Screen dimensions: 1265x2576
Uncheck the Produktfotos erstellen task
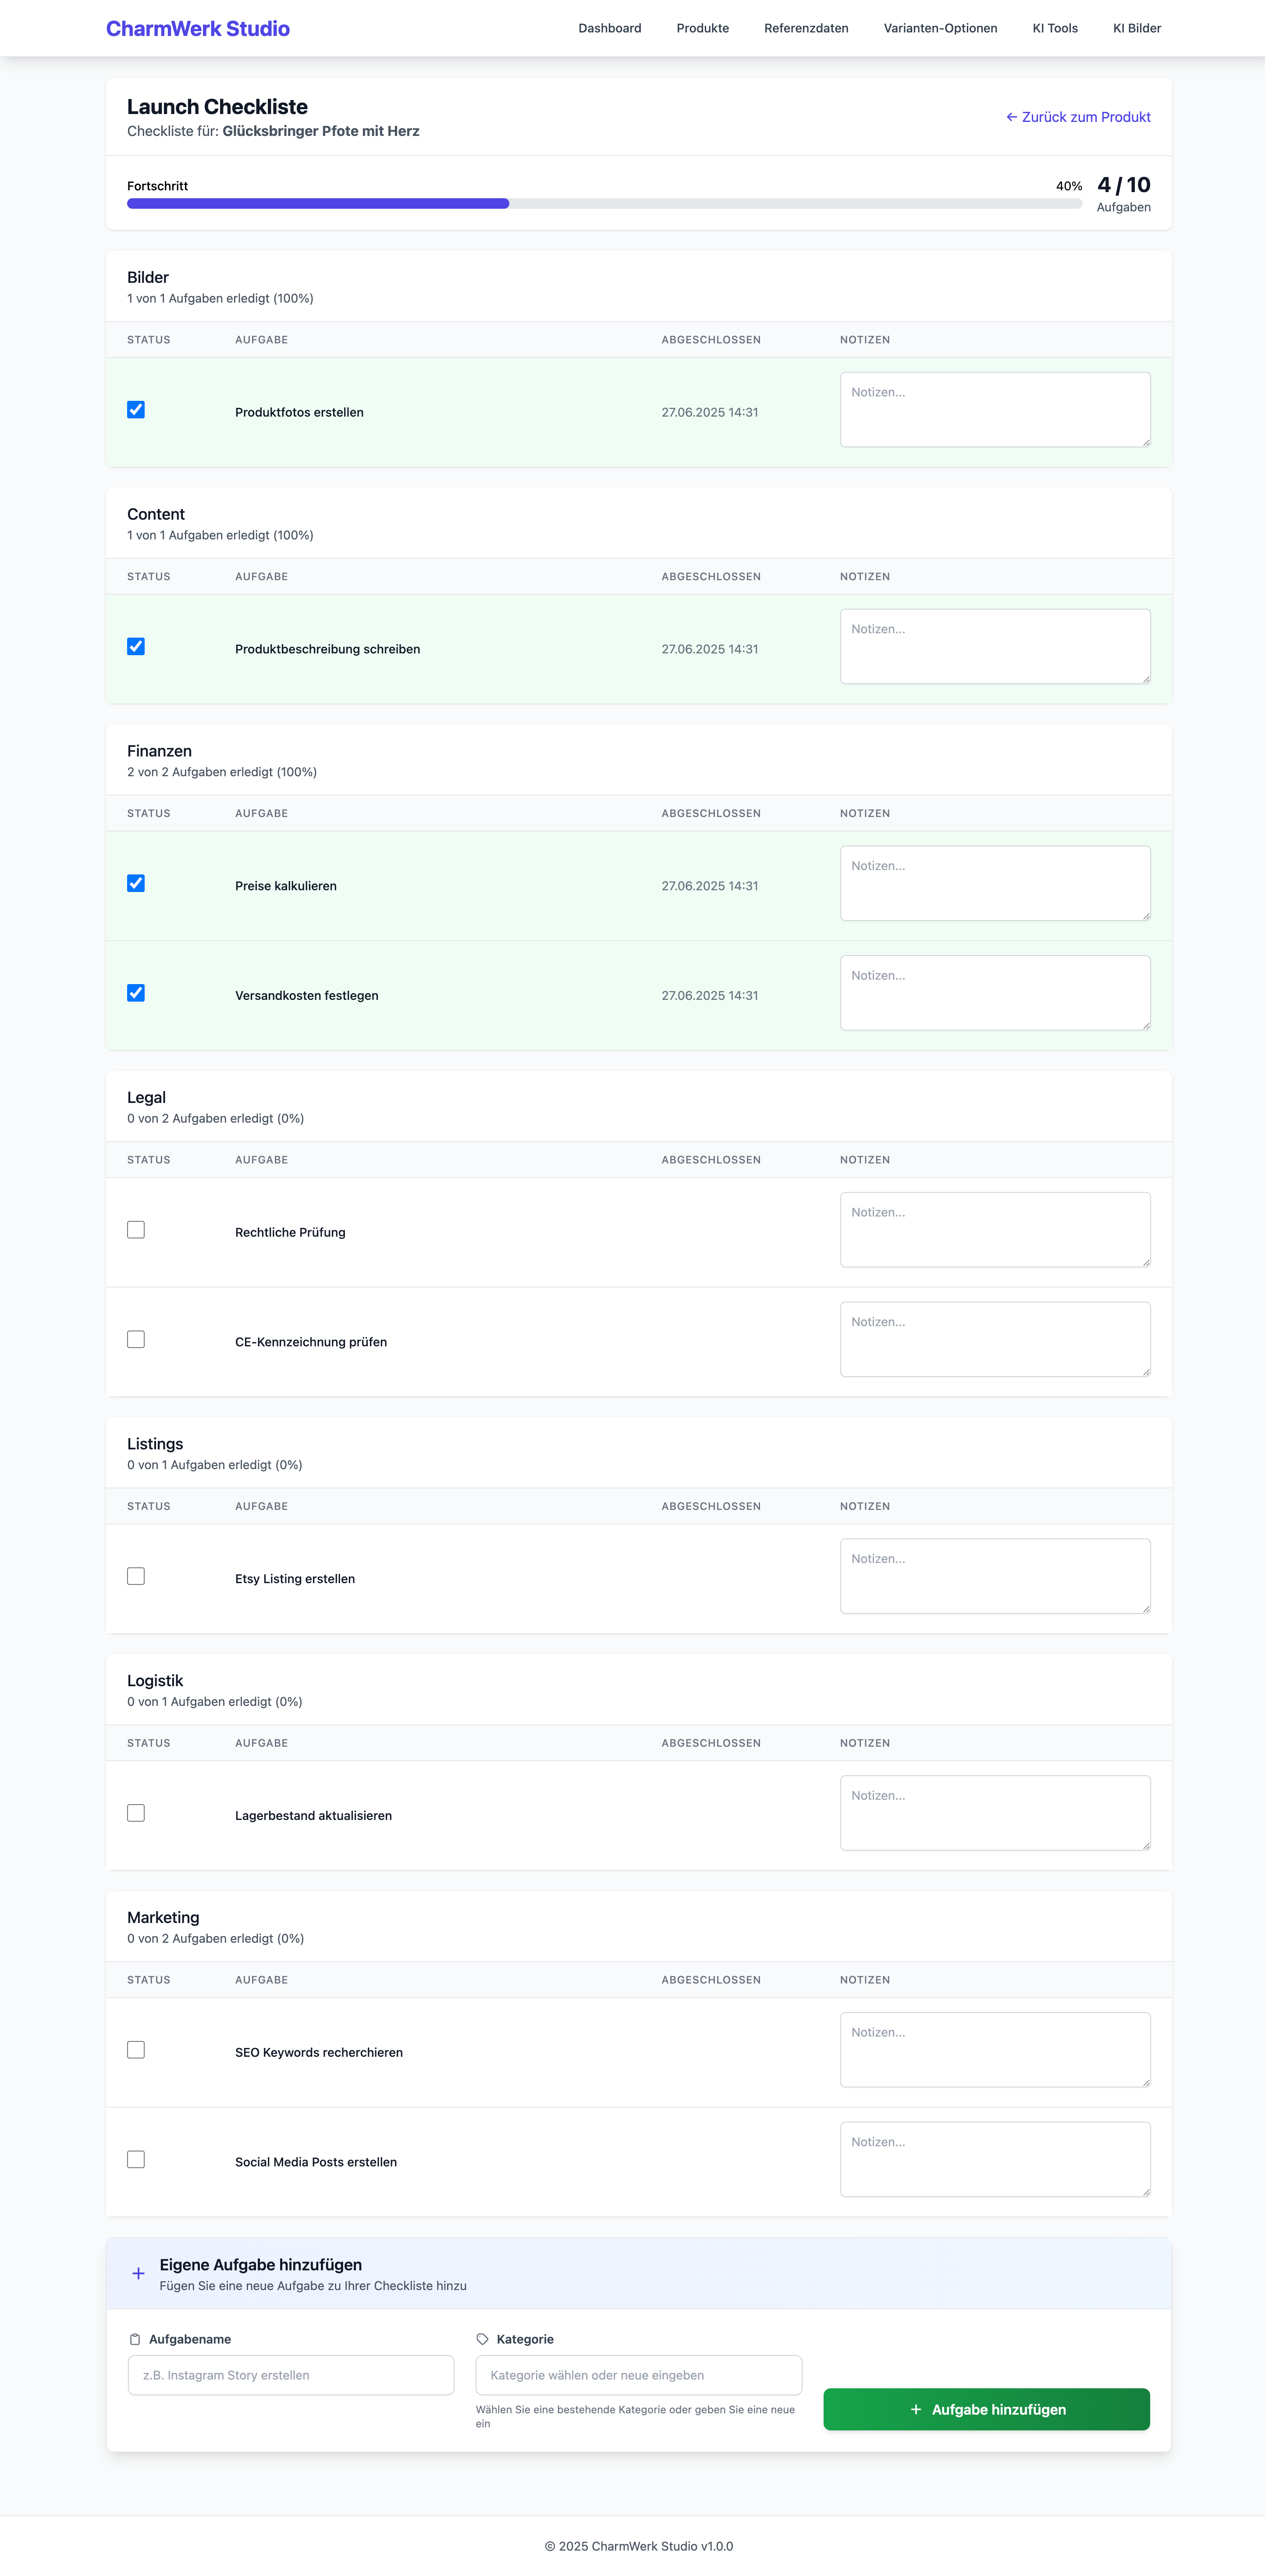click(136, 410)
